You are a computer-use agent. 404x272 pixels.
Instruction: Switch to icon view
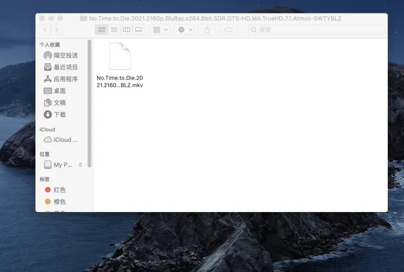(102, 30)
